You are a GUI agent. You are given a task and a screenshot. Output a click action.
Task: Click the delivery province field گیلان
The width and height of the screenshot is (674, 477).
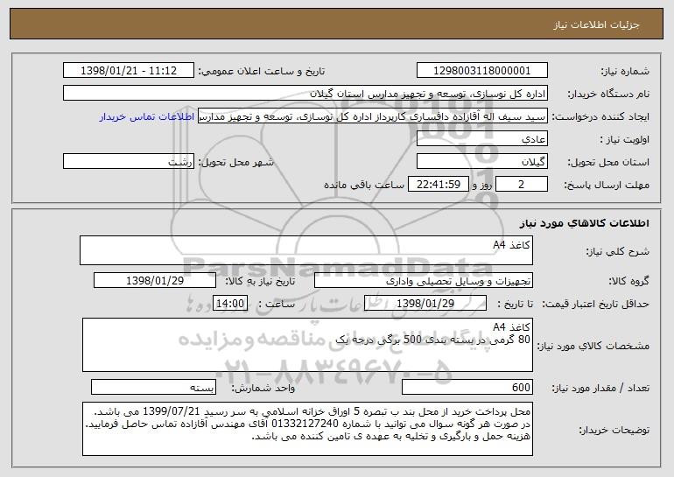click(x=481, y=162)
